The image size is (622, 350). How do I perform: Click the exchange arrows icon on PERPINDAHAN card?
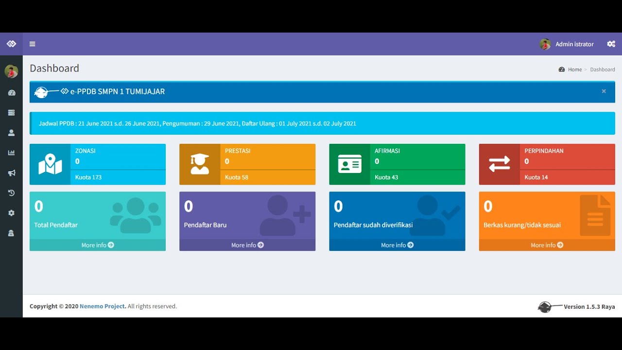500,164
